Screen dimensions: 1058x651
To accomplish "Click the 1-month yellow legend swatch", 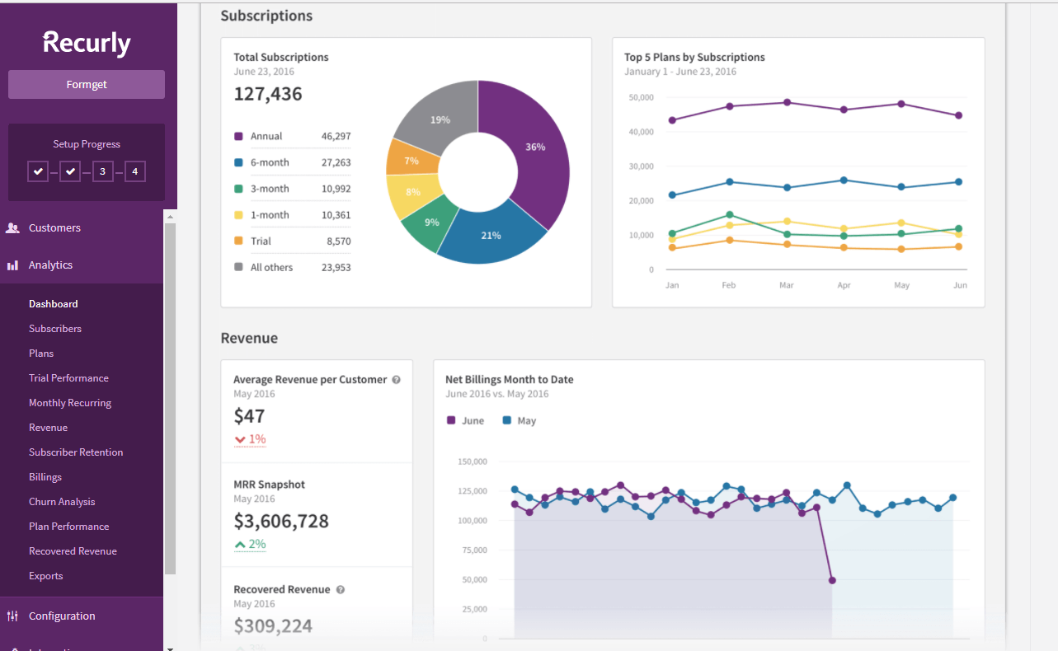I will coord(238,215).
